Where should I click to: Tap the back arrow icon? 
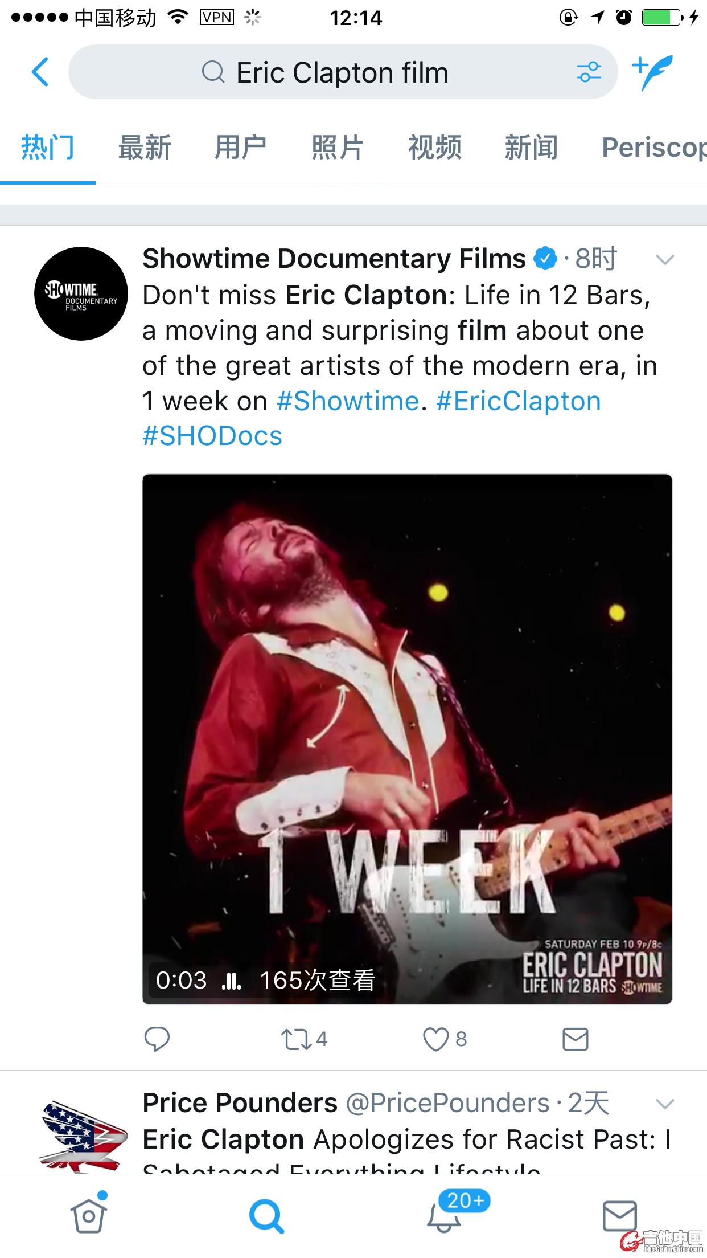[x=40, y=72]
